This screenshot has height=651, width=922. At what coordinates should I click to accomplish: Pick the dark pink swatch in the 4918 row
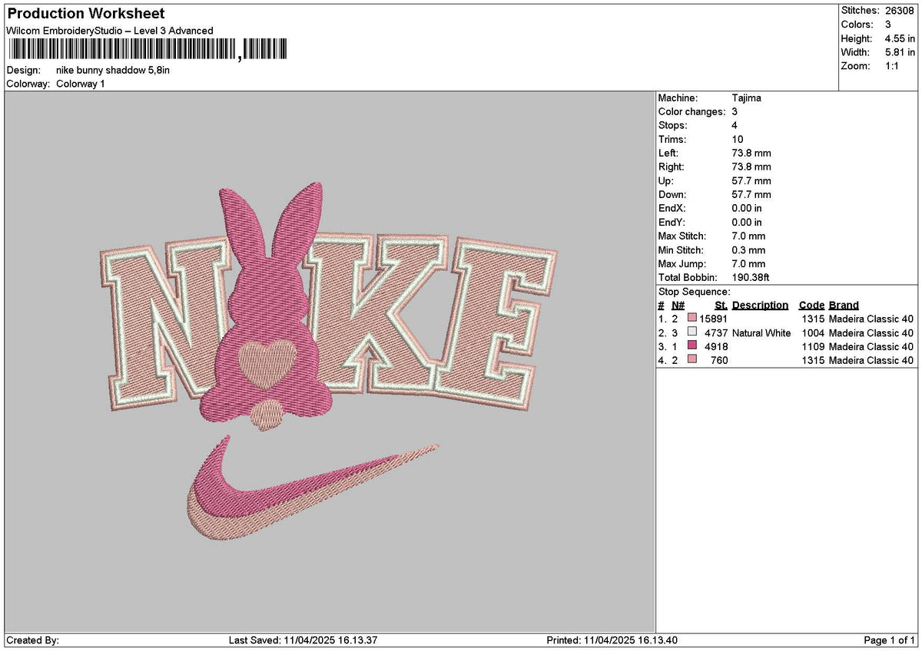click(x=693, y=346)
